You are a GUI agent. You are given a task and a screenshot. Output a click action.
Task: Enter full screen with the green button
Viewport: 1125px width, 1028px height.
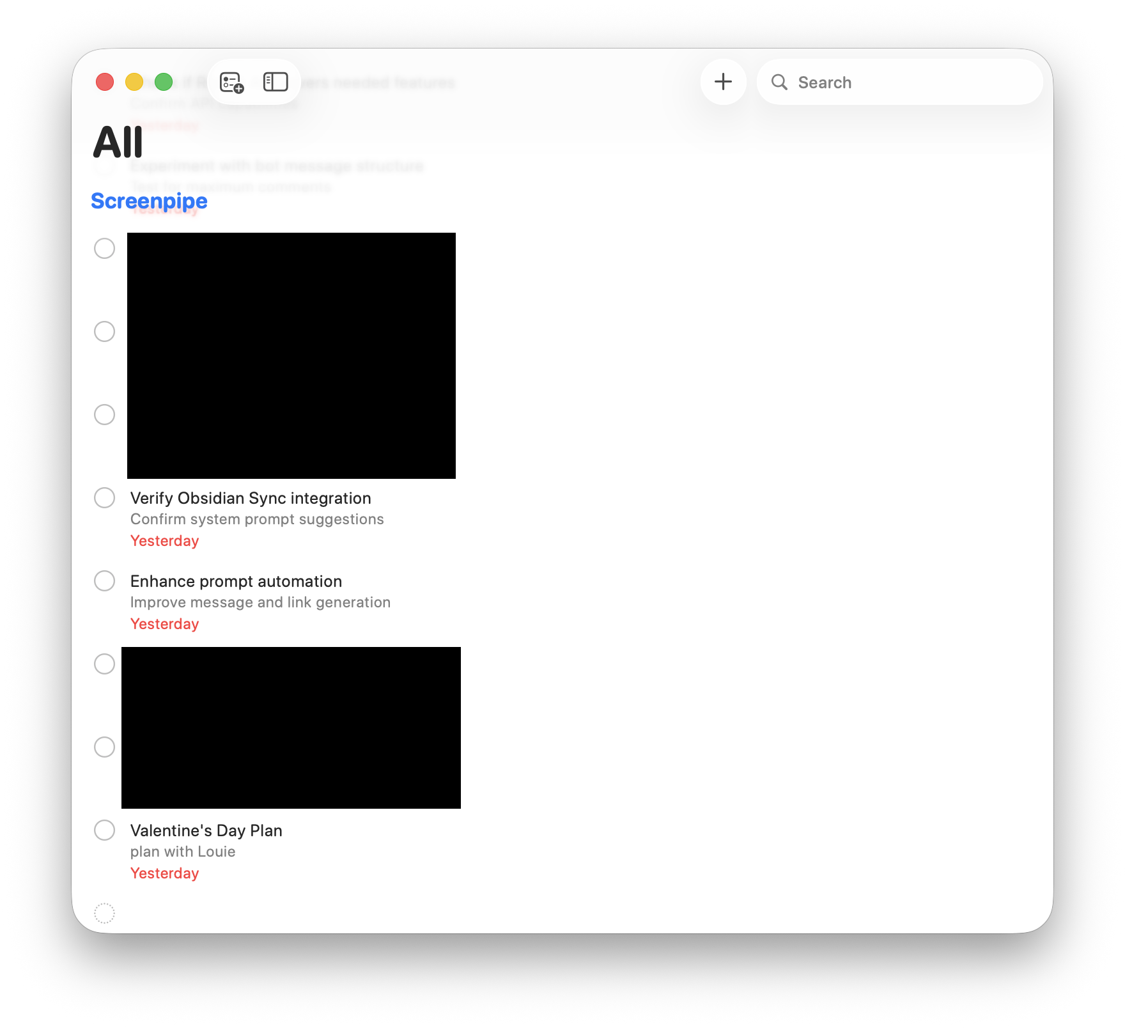164,82
